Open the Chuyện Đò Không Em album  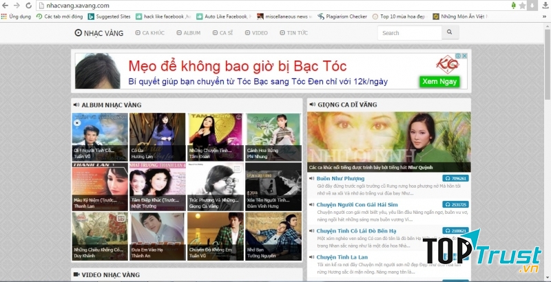216,237
